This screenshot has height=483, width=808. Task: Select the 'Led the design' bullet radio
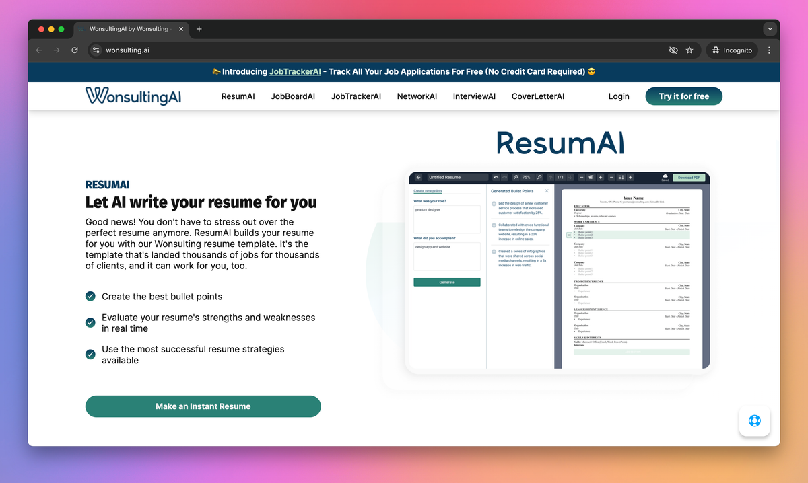pos(494,203)
